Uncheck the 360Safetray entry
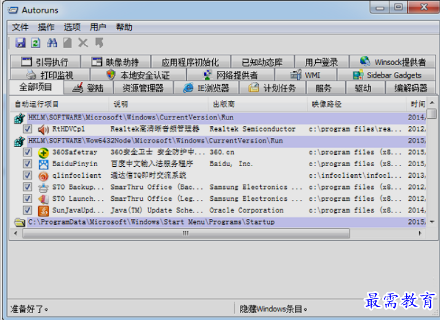440x320 pixels. [x=27, y=153]
